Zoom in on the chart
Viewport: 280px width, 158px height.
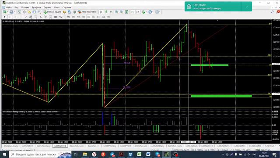point(117,12)
